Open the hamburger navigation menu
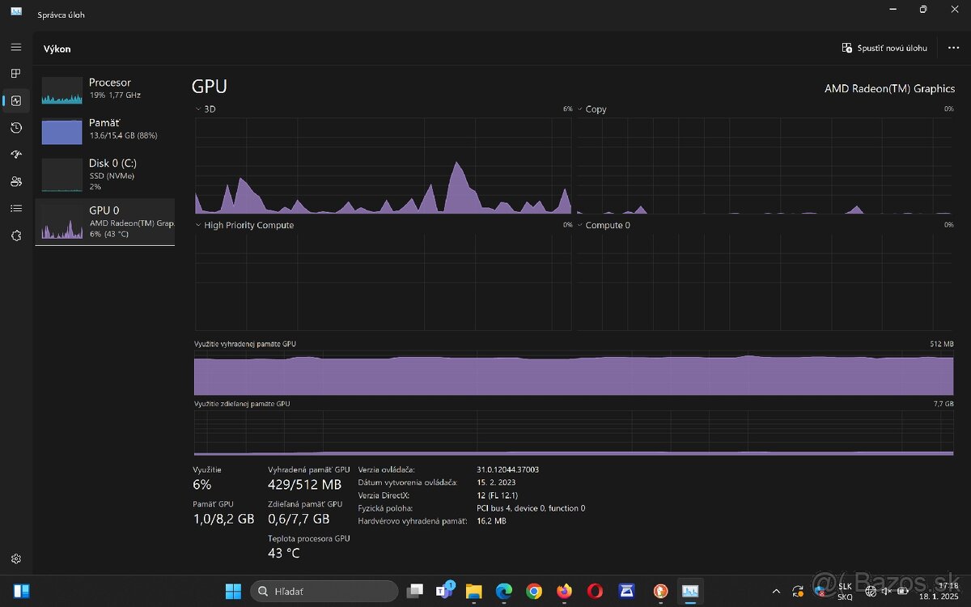This screenshot has width=971, height=607. click(x=16, y=48)
